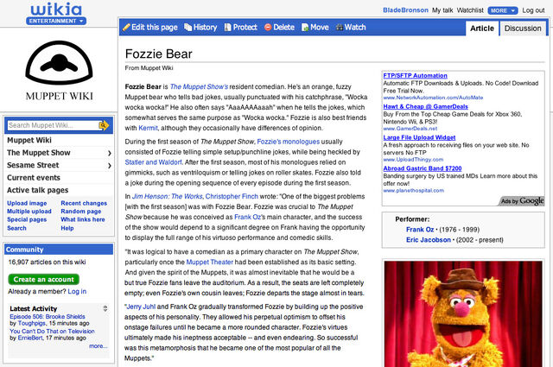Click the search magnifier arrow button
This screenshot has height=367, width=553.
pos(104,125)
